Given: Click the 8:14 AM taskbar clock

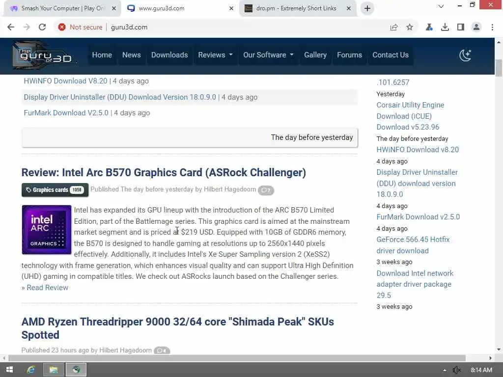Looking at the screenshot, I should click(481, 370).
